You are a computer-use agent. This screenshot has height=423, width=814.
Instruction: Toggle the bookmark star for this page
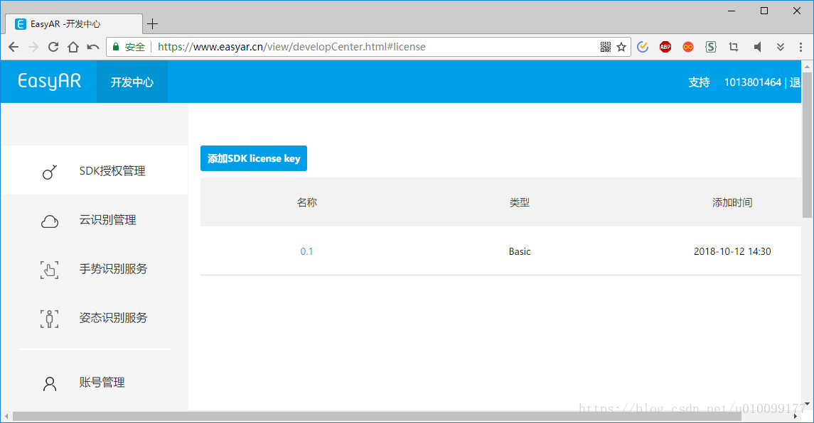pos(621,46)
